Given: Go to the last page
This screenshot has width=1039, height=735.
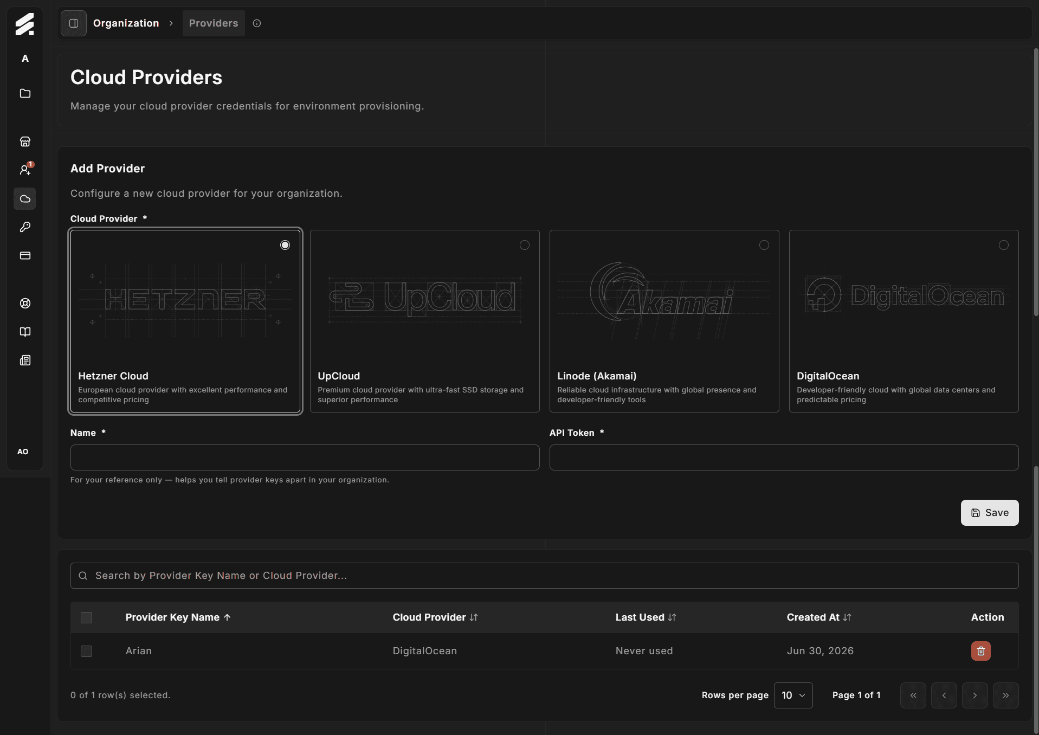Looking at the screenshot, I should 1006,695.
